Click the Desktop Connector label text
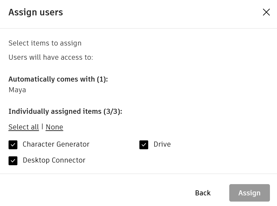This screenshot has width=277, height=206. [x=54, y=160]
